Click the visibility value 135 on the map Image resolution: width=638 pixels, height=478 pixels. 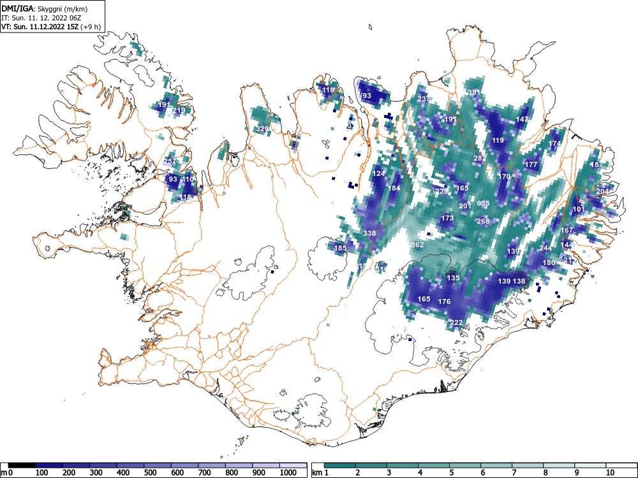click(453, 278)
